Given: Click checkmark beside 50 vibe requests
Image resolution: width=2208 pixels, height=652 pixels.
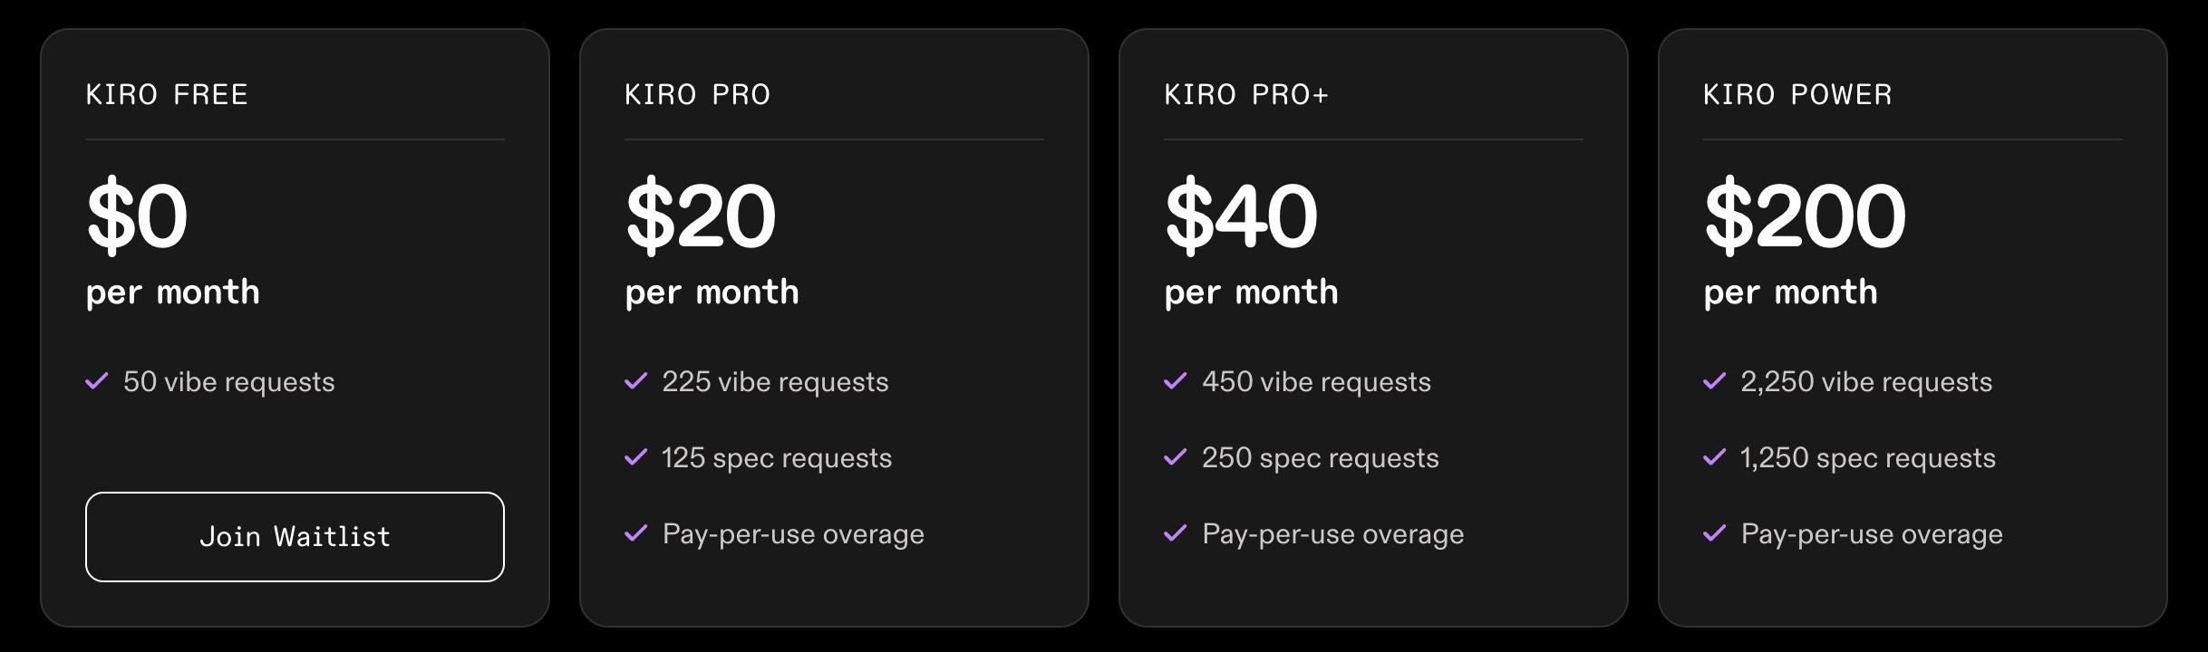Looking at the screenshot, I should point(97,381).
